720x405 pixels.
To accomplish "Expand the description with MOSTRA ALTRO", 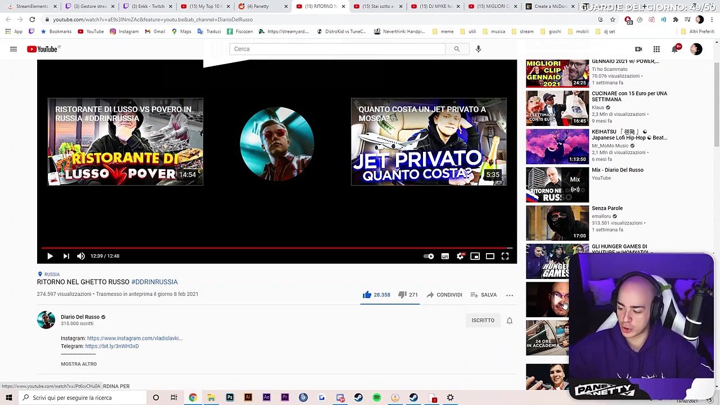I will coord(79,364).
